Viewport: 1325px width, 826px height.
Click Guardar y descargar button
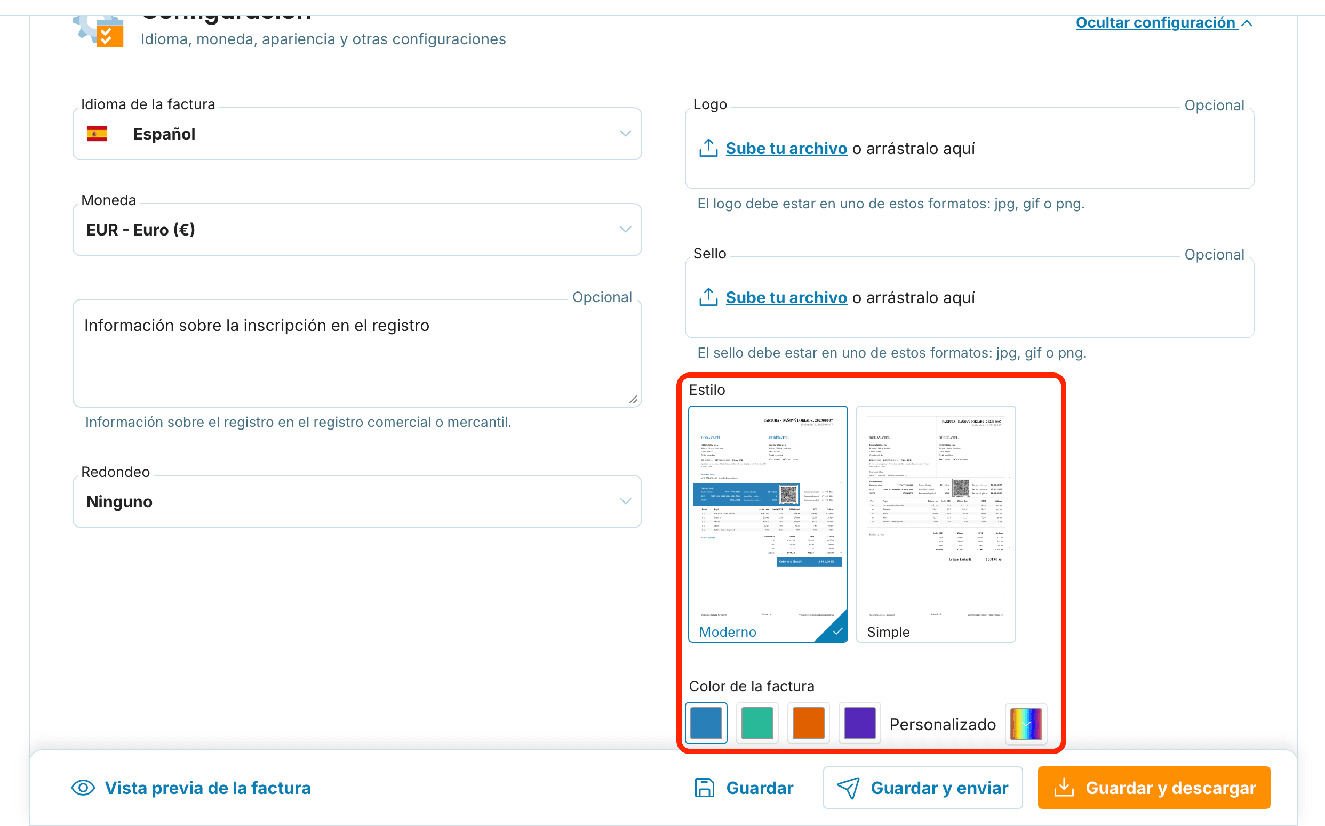click(x=1154, y=788)
